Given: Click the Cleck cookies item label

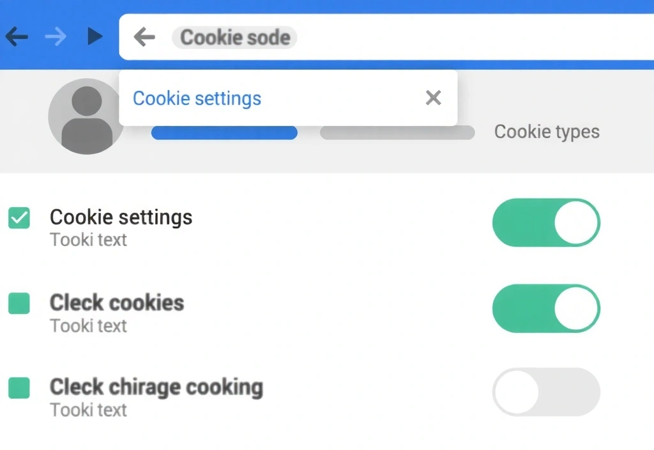Looking at the screenshot, I should click(117, 303).
